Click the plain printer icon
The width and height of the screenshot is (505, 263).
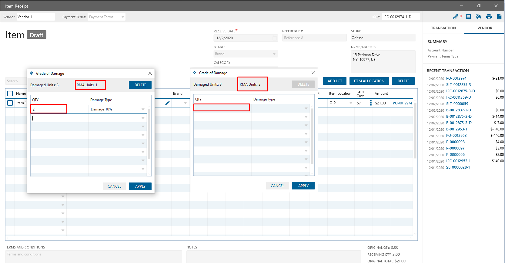pos(489,17)
